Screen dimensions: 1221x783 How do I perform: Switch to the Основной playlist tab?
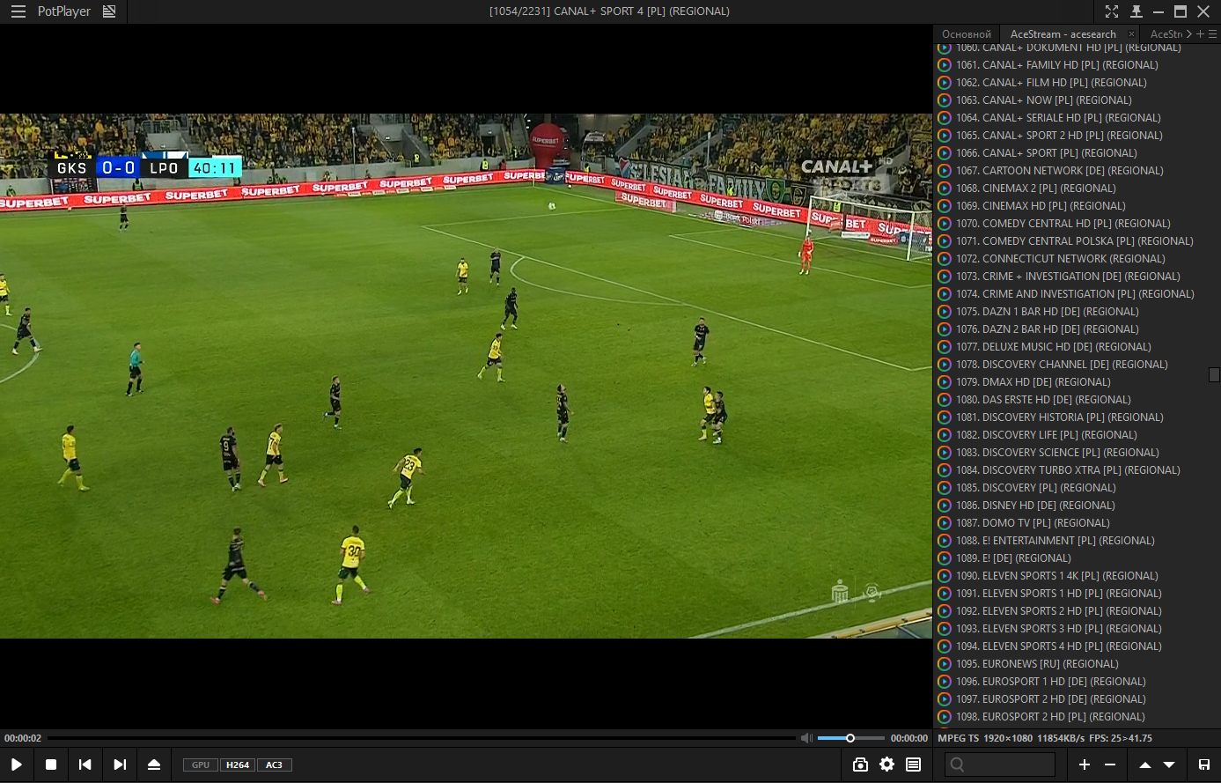click(x=966, y=34)
